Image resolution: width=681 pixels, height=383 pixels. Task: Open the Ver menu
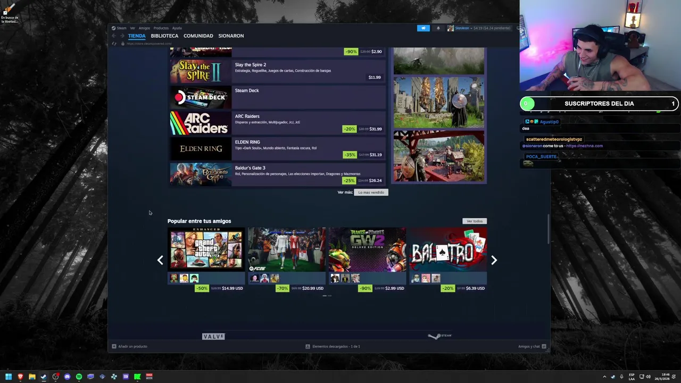point(132,28)
